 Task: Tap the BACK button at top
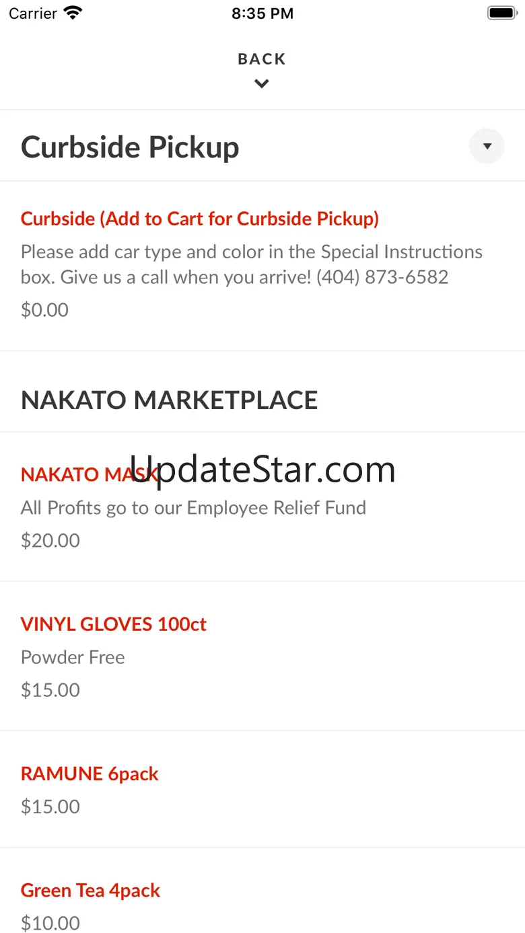[x=262, y=59]
